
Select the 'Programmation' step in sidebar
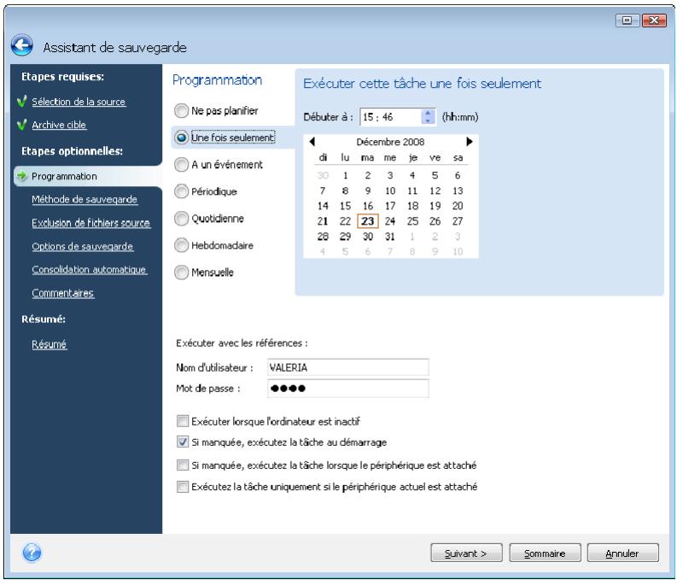tap(64, 176)
